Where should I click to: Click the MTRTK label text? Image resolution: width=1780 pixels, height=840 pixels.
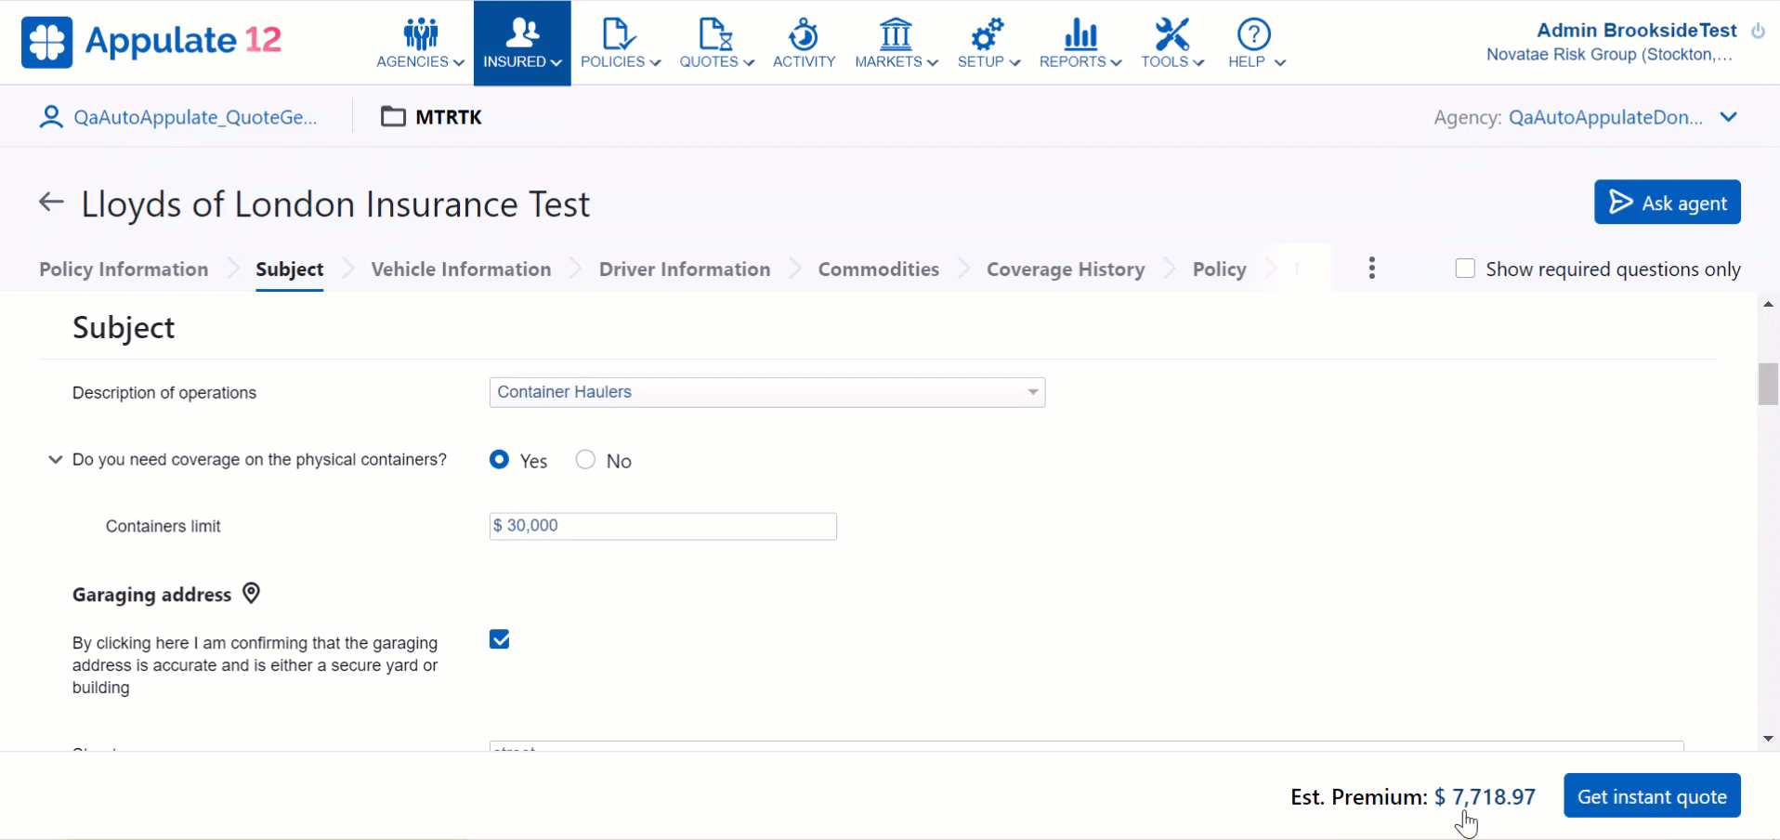click(449, 117)
